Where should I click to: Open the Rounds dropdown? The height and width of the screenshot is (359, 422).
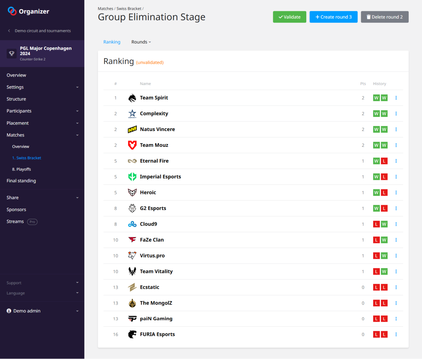[141, 42]
